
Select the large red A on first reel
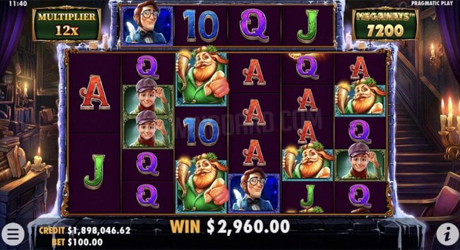[95, 92]
